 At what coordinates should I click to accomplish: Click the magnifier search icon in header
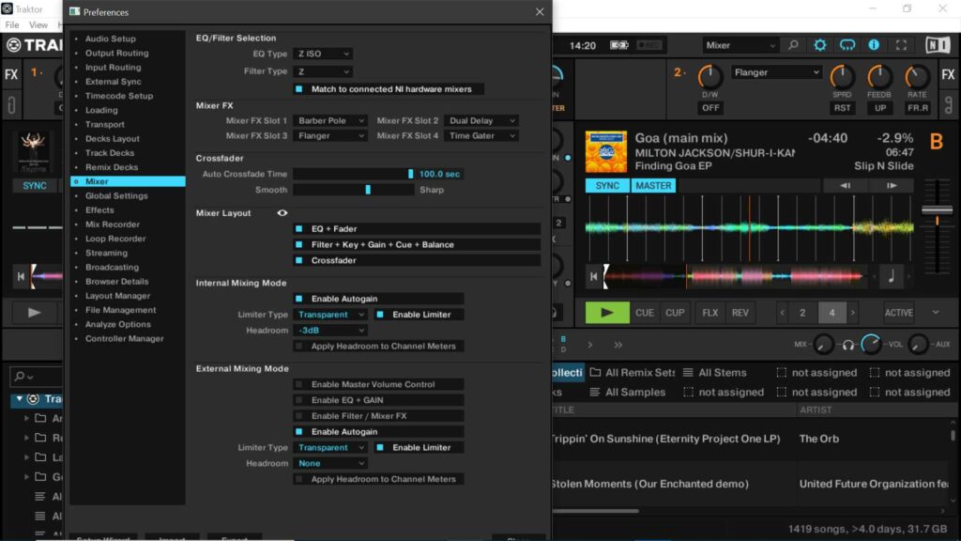click(793, 45)
